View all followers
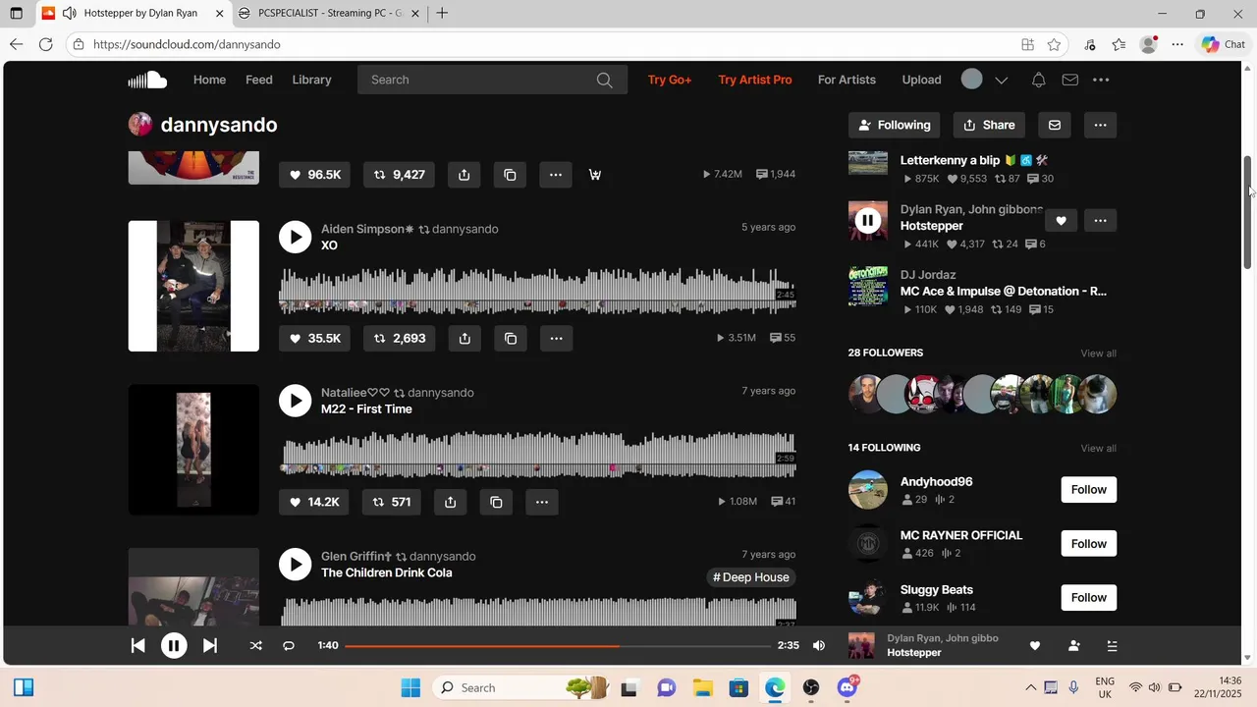 [1098, 353]
